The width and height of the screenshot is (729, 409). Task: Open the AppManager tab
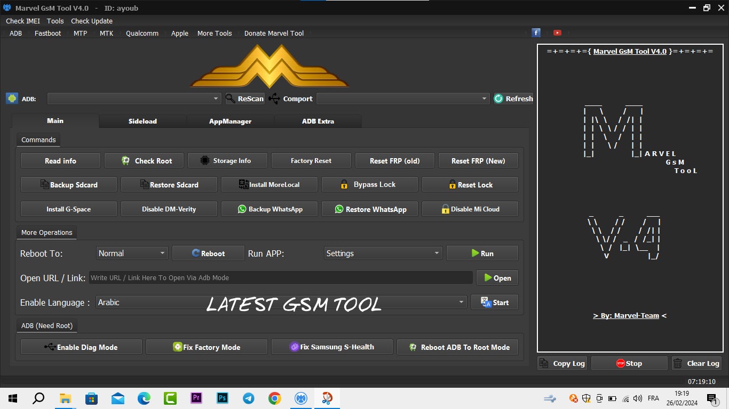pos(230,121)
